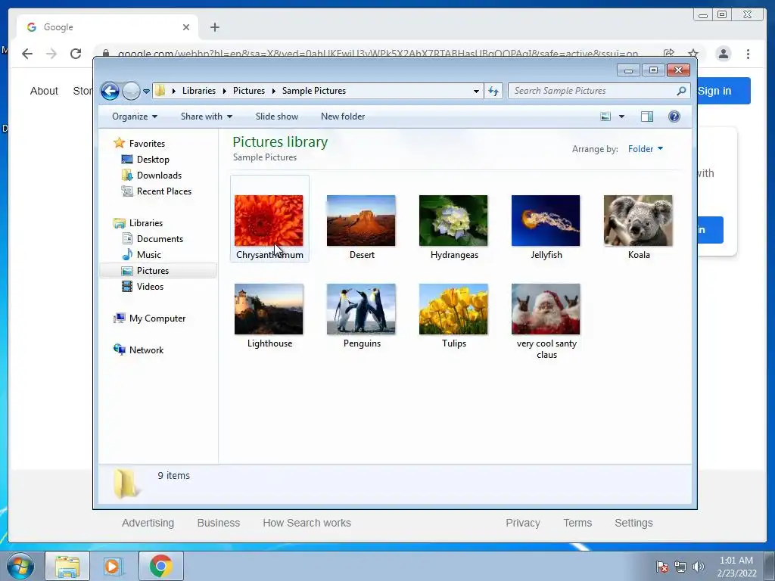Select the very cool santy claus picture

point(546,309)
